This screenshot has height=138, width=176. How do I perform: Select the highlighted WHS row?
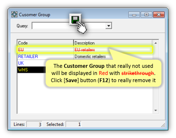31,70
